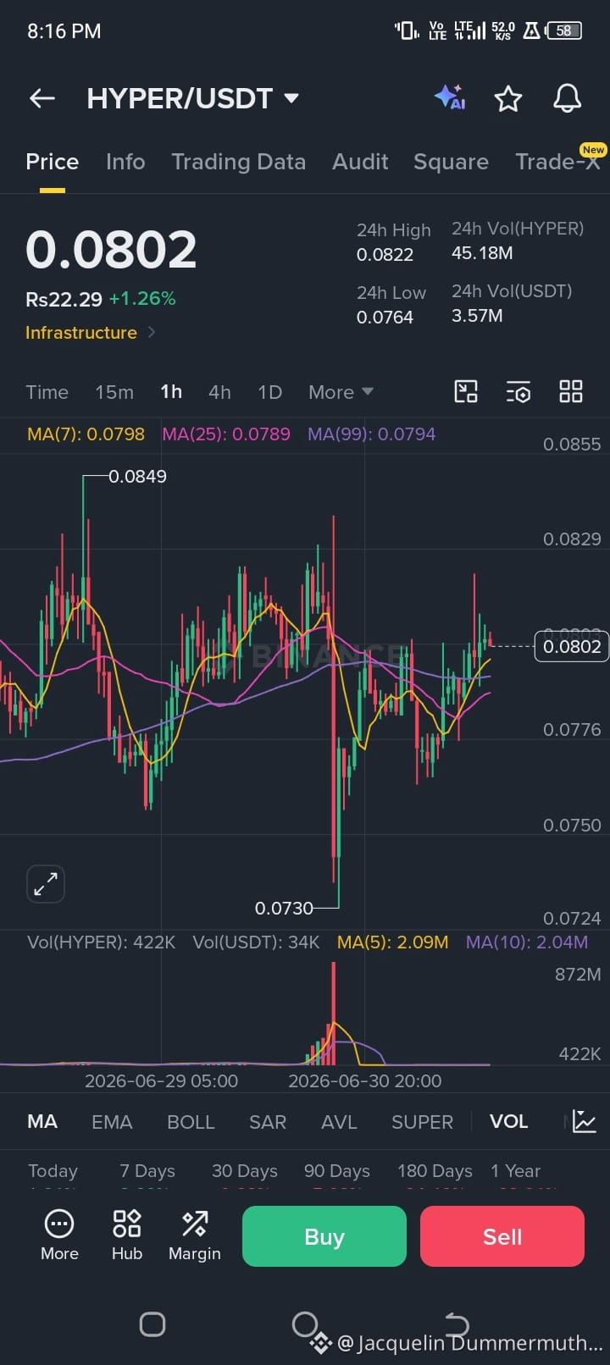The image size is (610, 1365).
Task: Toggle the MA indicator
Action: pos(42,1121)
